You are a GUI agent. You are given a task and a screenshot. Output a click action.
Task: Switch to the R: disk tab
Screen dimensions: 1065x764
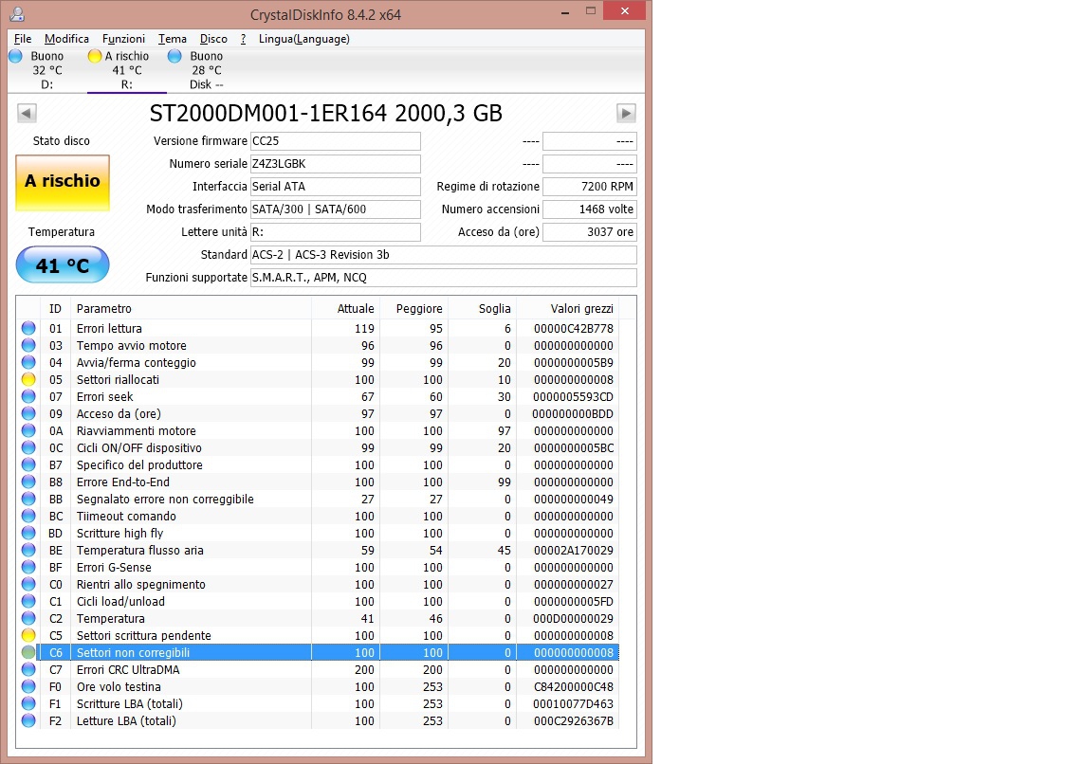(127, 71)
